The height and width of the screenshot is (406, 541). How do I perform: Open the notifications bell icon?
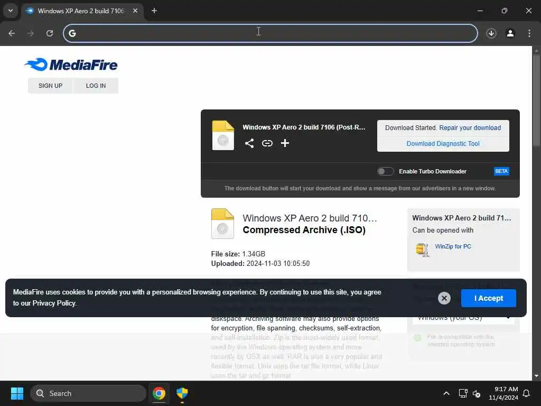click(527, 393)
